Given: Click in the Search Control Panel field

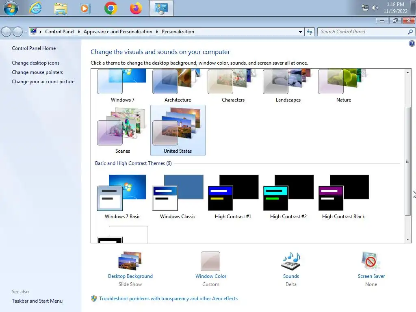Looking at the screenshot, I should [x=362, y=32].
